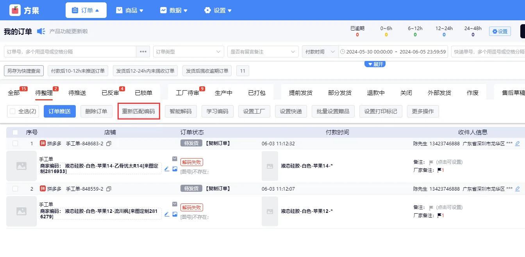Click the 订单号 search input field
The image size is (525, 257).
pyautogui.click(x=70, y=52)
